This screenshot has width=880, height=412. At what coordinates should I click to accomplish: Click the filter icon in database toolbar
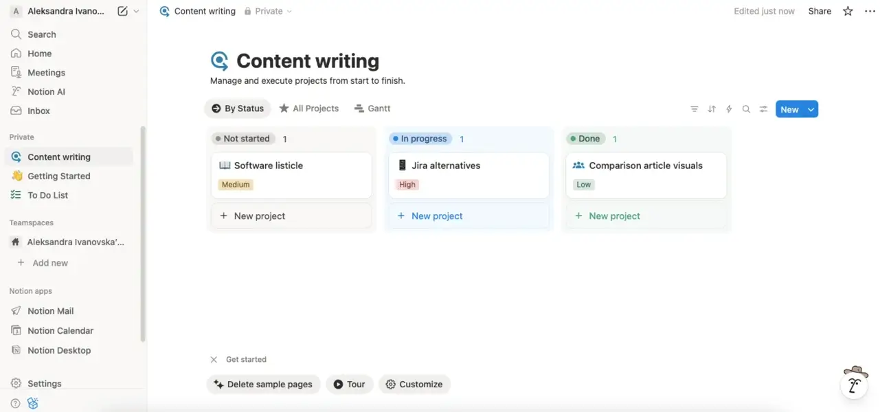point(695,109)
